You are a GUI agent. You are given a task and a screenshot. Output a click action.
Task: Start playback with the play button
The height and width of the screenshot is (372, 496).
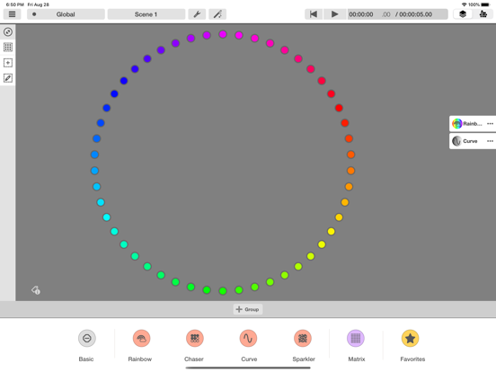click(334, 14)
